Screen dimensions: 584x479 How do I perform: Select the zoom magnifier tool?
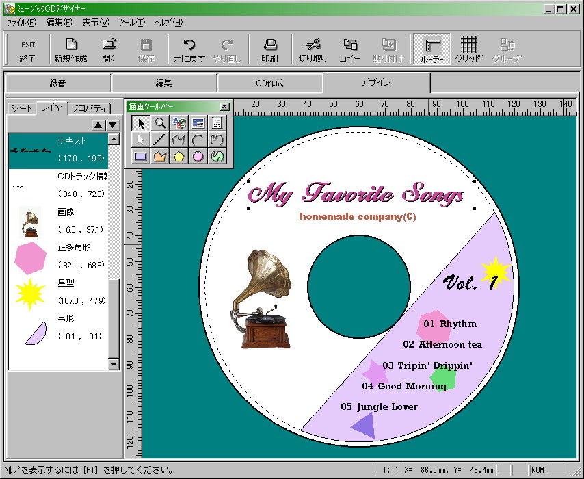click(x=160, y=123)
